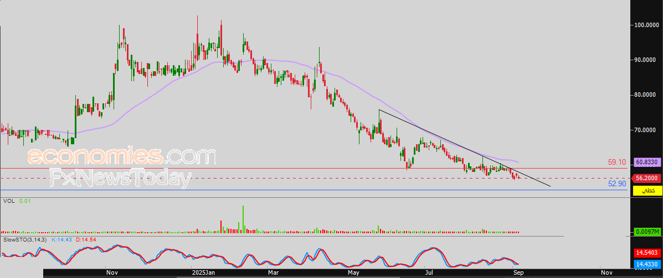Click the red 14.5403 stochastic value tag
The width and height of the screenshot is (663, 278).
pyautogui.click(x=646, y=253)
